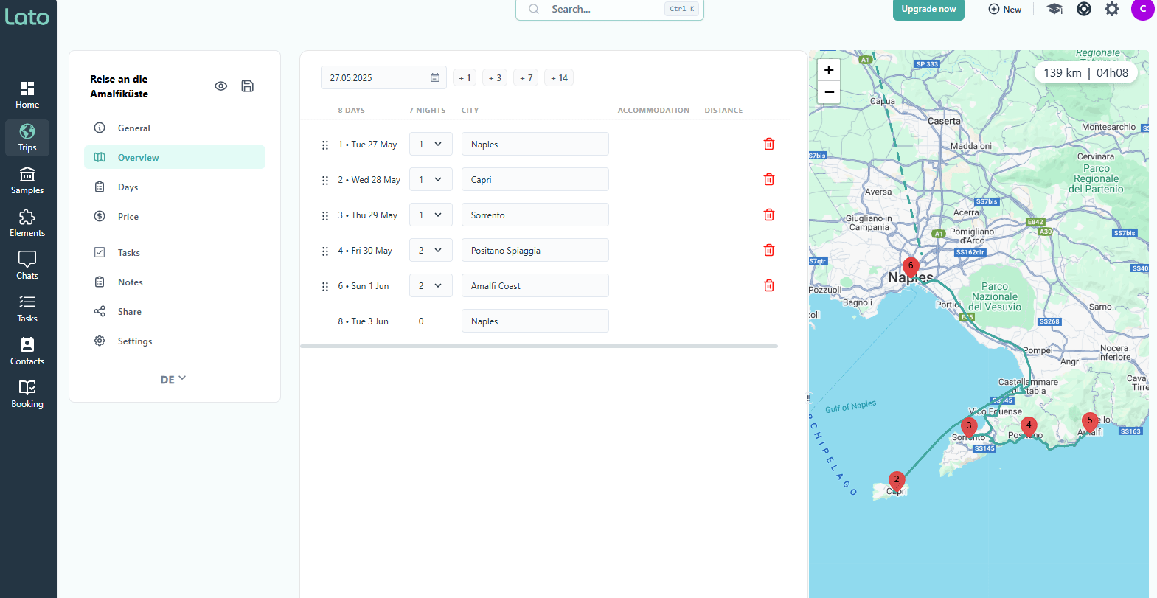Click the horizontal scrollbar under the itinerary
This screenshot has height=598, width=1157.
(538, 346)
